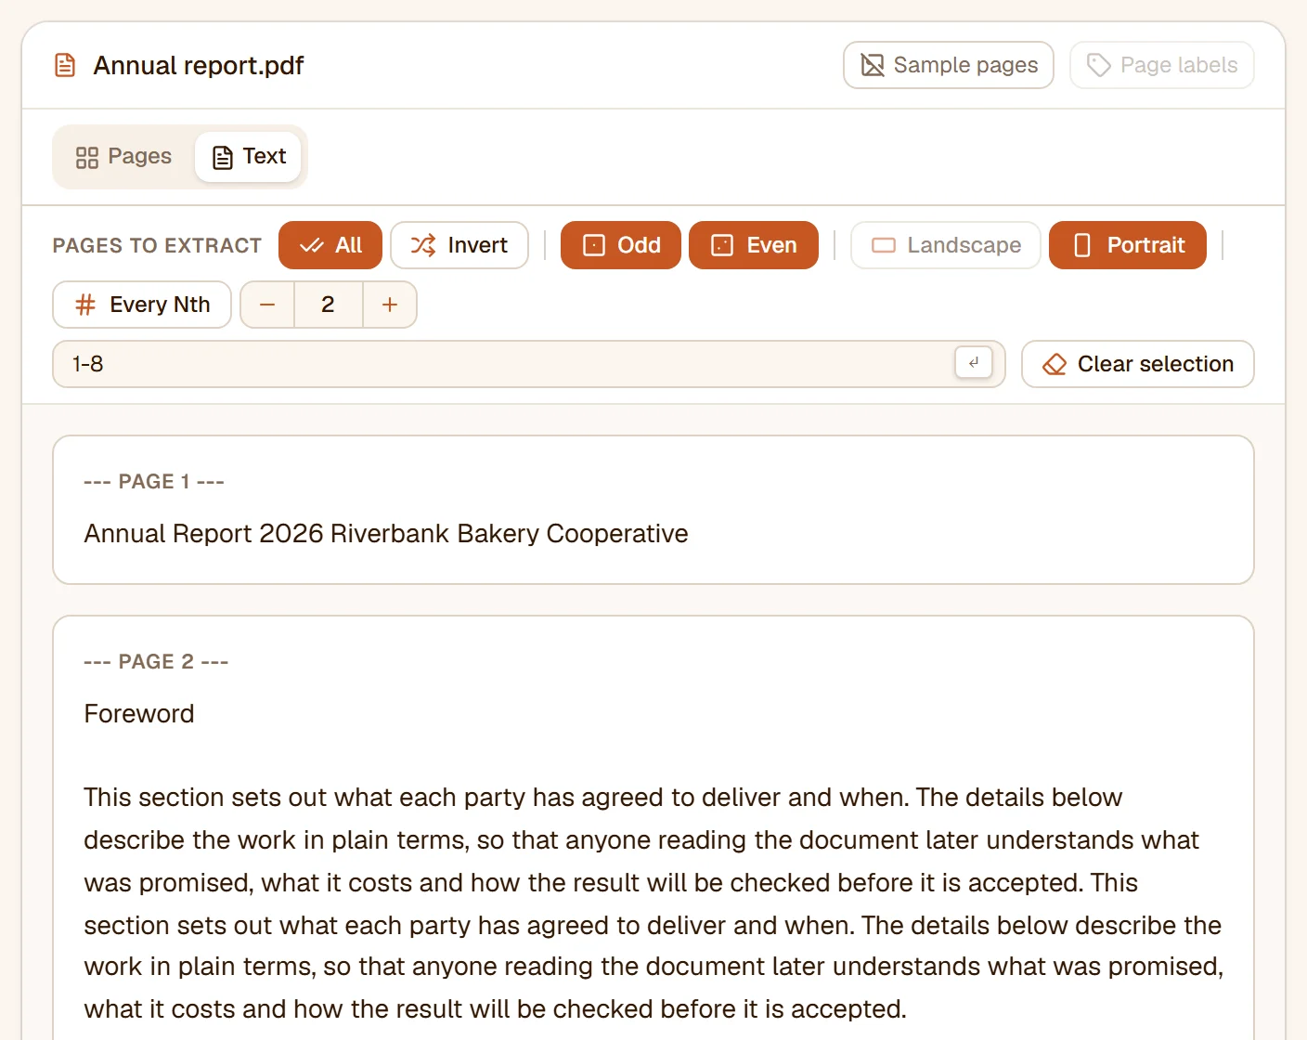Screen dimensions: 1307x1040
Task: Increase the Nth value with plus
Action: coord(390,305)
